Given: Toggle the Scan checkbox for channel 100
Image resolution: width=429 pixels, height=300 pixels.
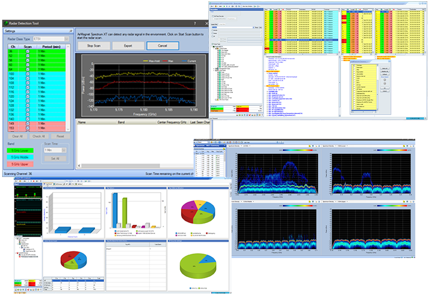Looking at the screenshot, I should click(x=27, y=75).
